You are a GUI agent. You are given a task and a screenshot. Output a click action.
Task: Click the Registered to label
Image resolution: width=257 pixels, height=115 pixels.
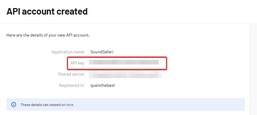72,86
